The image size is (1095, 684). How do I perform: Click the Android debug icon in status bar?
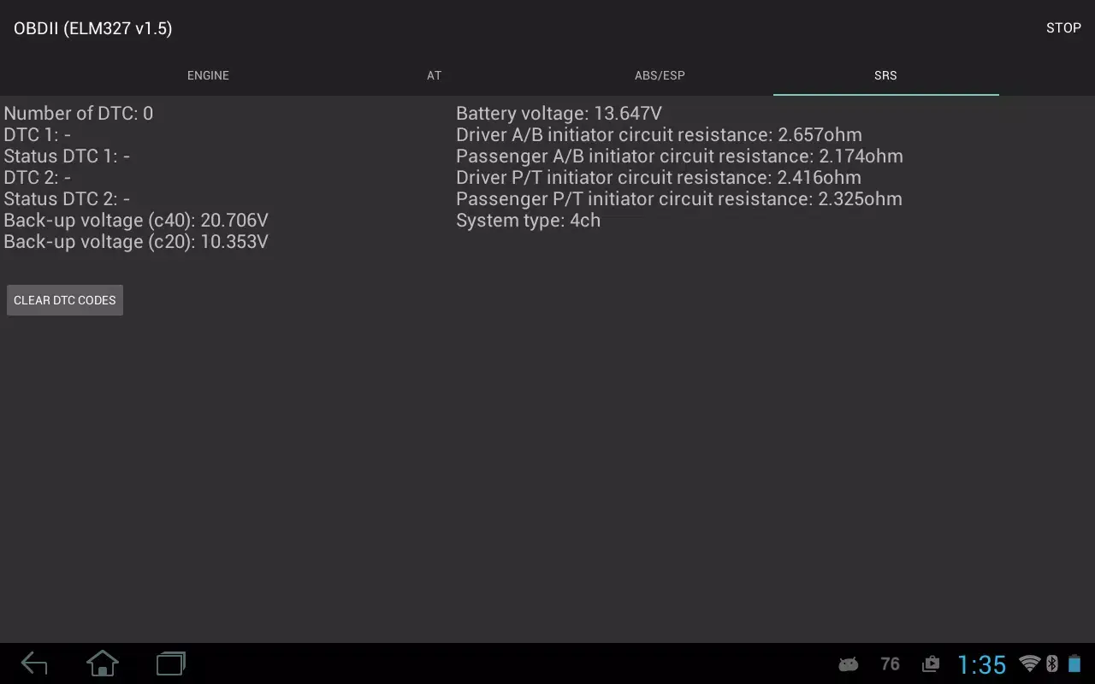click(x=848, y=663)
